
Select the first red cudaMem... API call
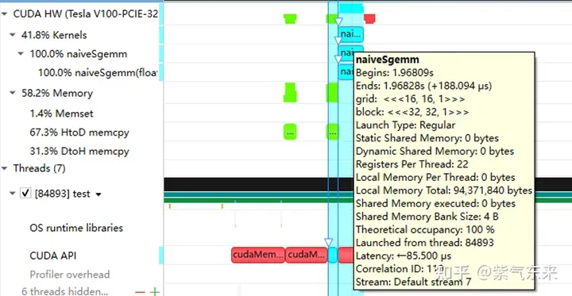[x=258, y=255]
